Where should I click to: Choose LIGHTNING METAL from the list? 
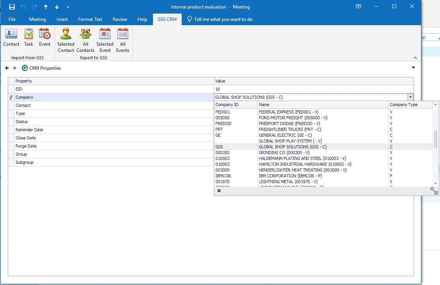click(323, 182)
